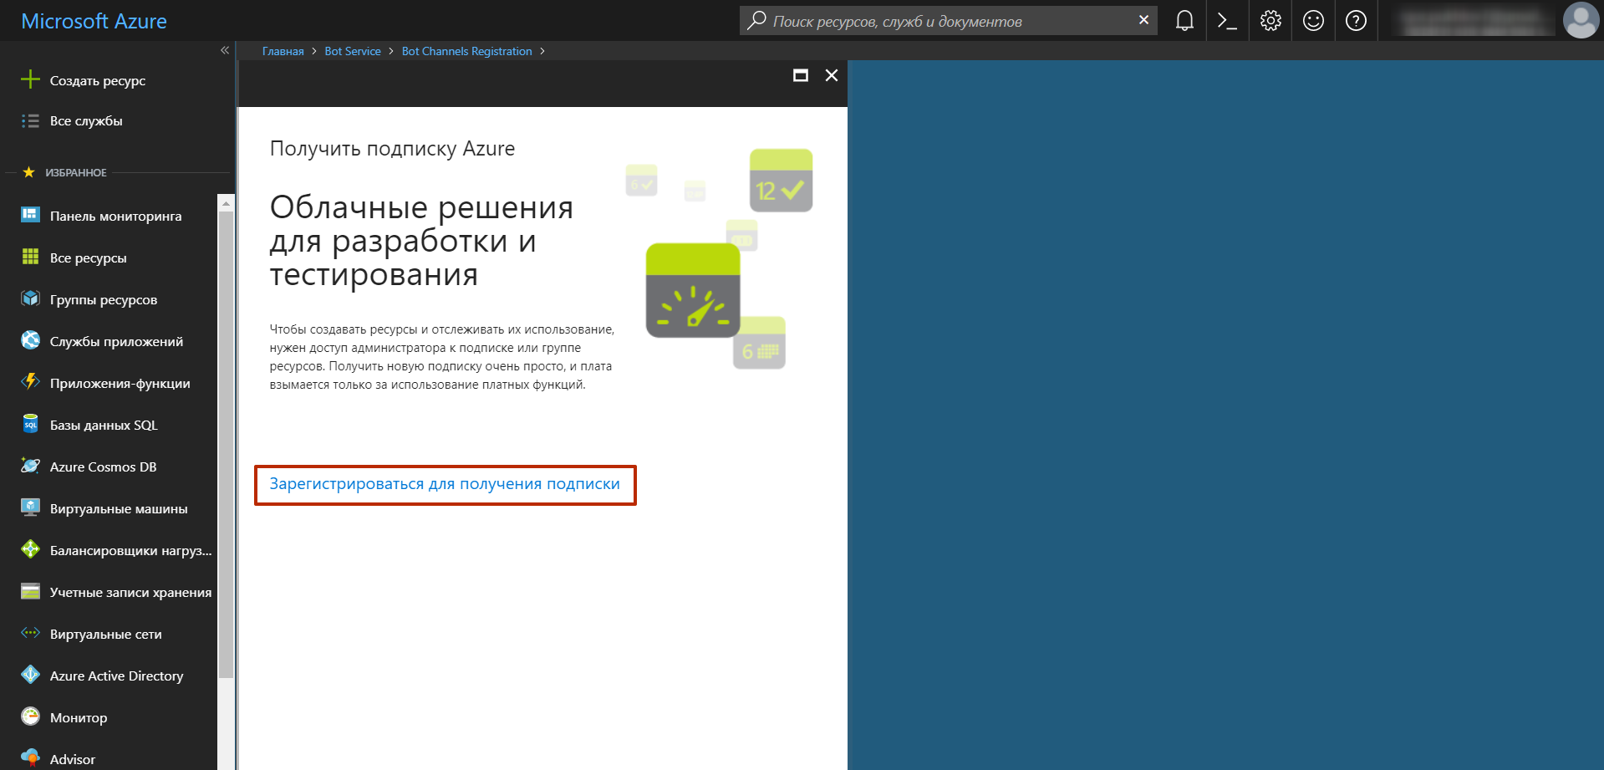Open Балансировщики нагруз... label in sidebar
Screen dimensions: 1604x770
[130, 550]
